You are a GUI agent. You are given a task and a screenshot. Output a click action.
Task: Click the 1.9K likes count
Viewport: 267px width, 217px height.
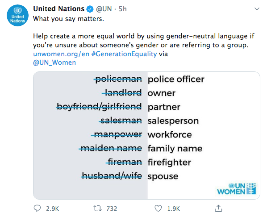[174, 209]
